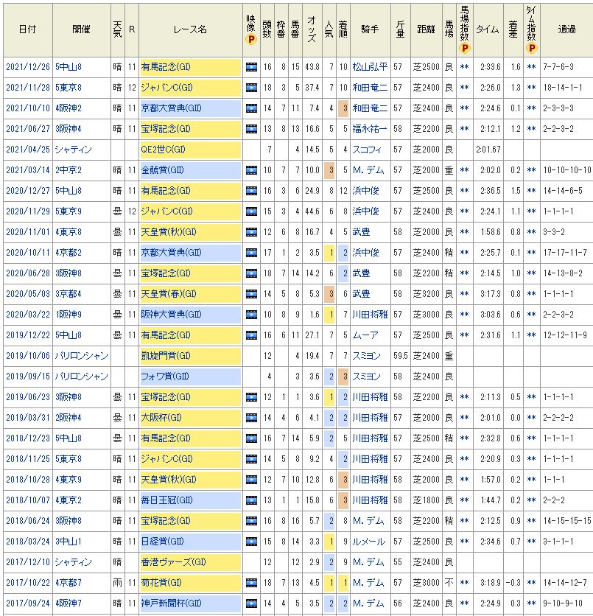
Task: Open video icon for 菊花賞(GI) row
Action: [252, 582]
